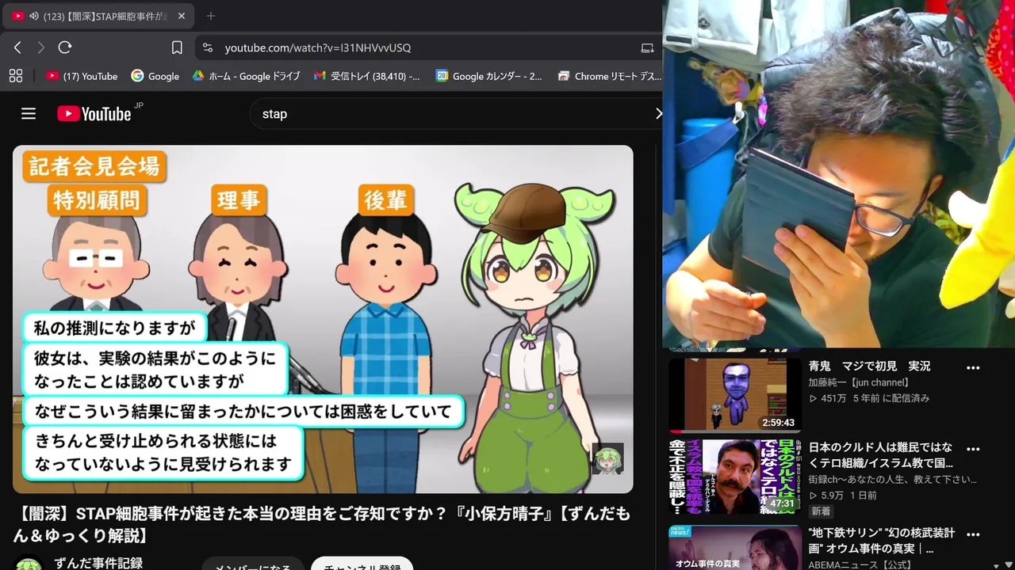Viewport: 1015px width, 570px height.
Task: Click the channel watermark in video corner
Action: point(608,458)
